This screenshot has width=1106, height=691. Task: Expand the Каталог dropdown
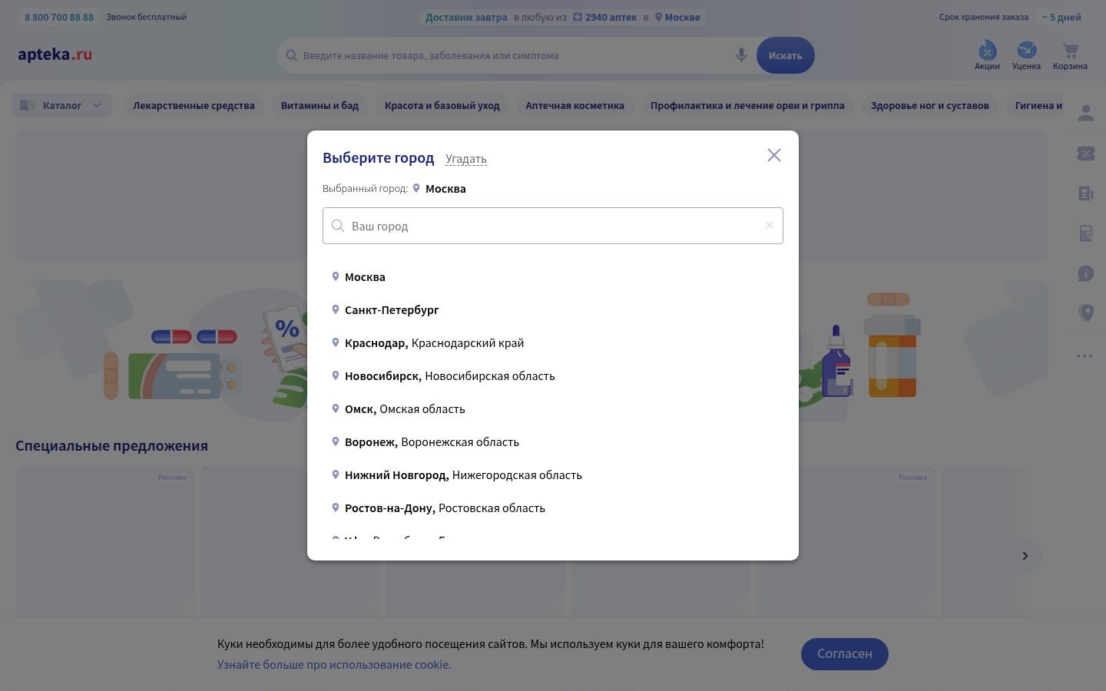pyautogui.click(x=61, y=105)
